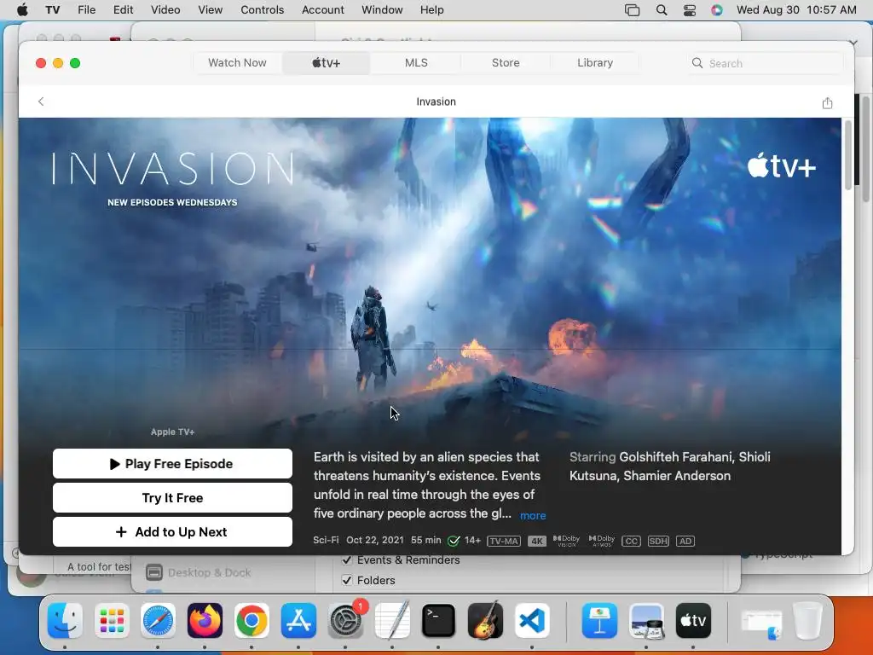The height and width of the screenshot is (655, 873).
Task: Toggle Folders checkbox in background window
Action: [x=347, y=580]
